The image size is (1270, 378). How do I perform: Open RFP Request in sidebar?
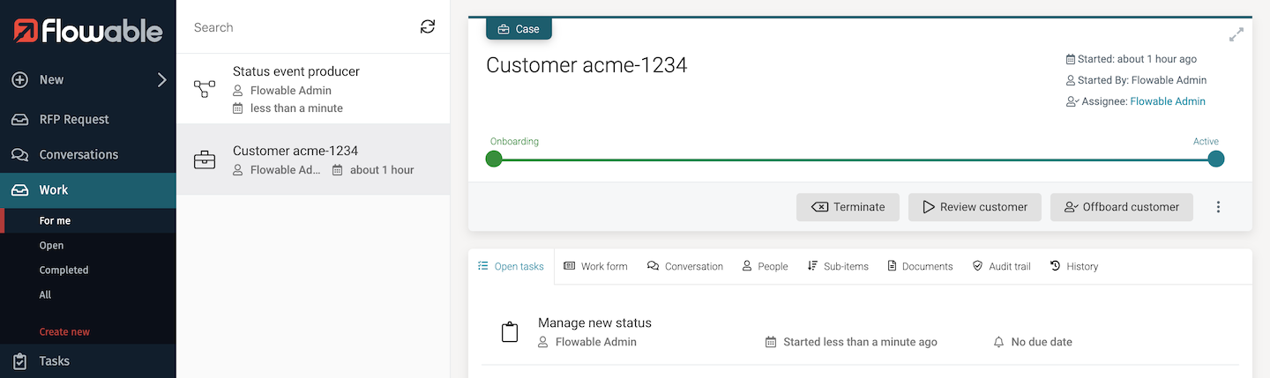(x=74, y=119)
